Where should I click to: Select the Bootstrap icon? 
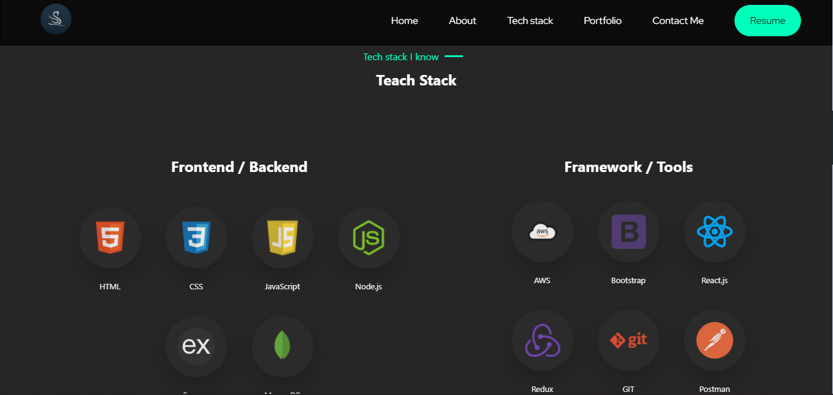[x=629, y=232]
